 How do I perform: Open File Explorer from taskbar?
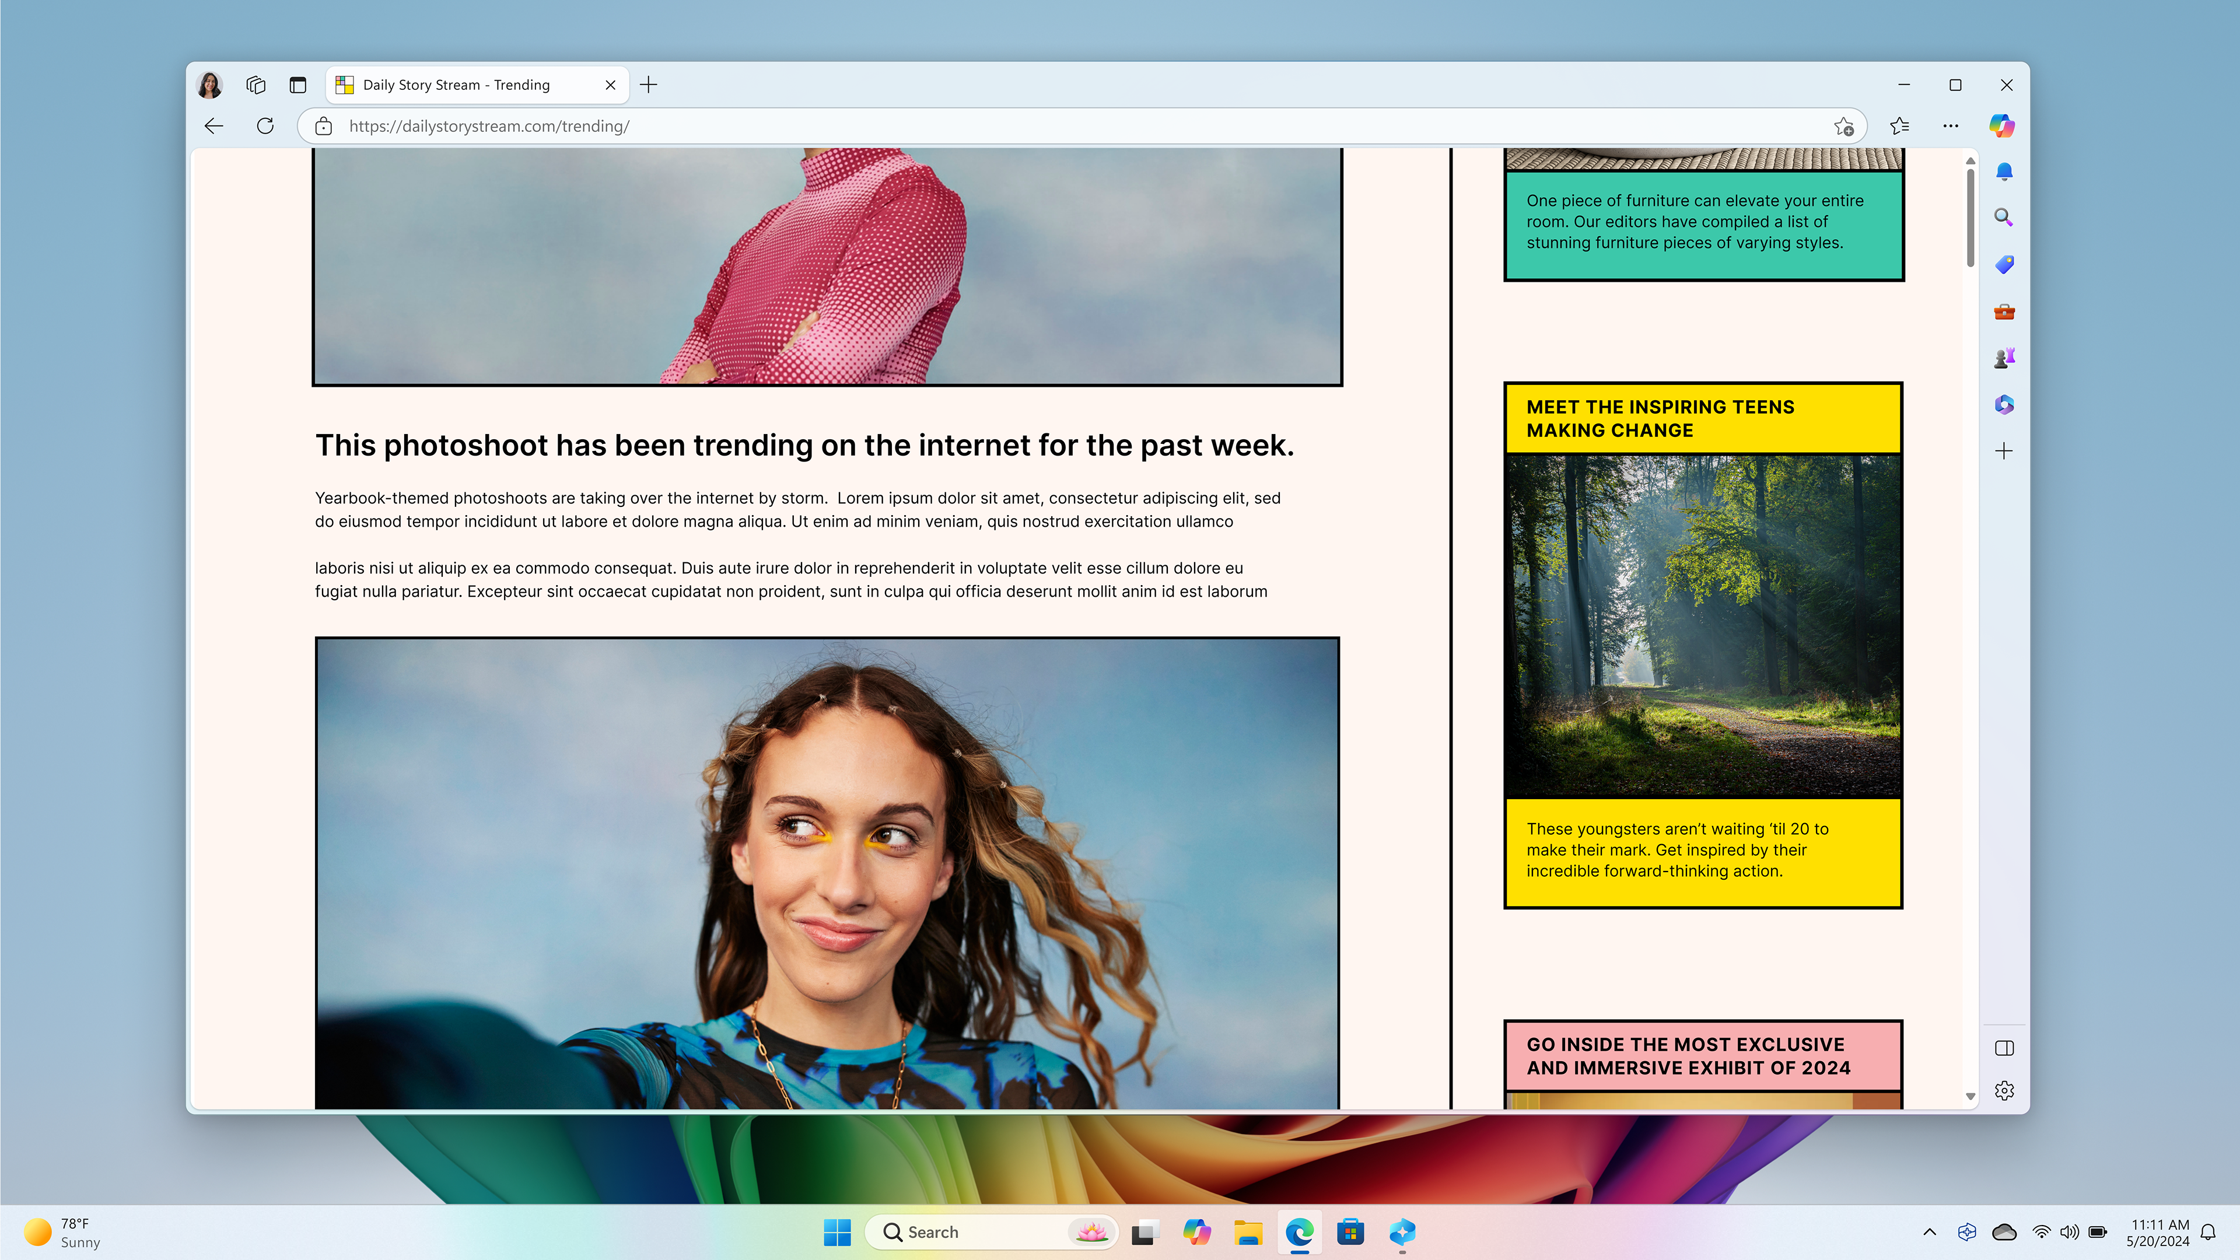click(x=1248, y=1232)
